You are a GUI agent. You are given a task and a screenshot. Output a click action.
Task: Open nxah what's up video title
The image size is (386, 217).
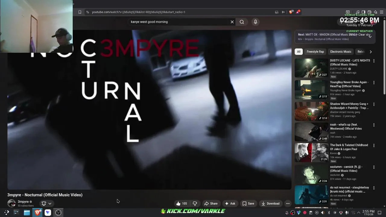[346, 127]
